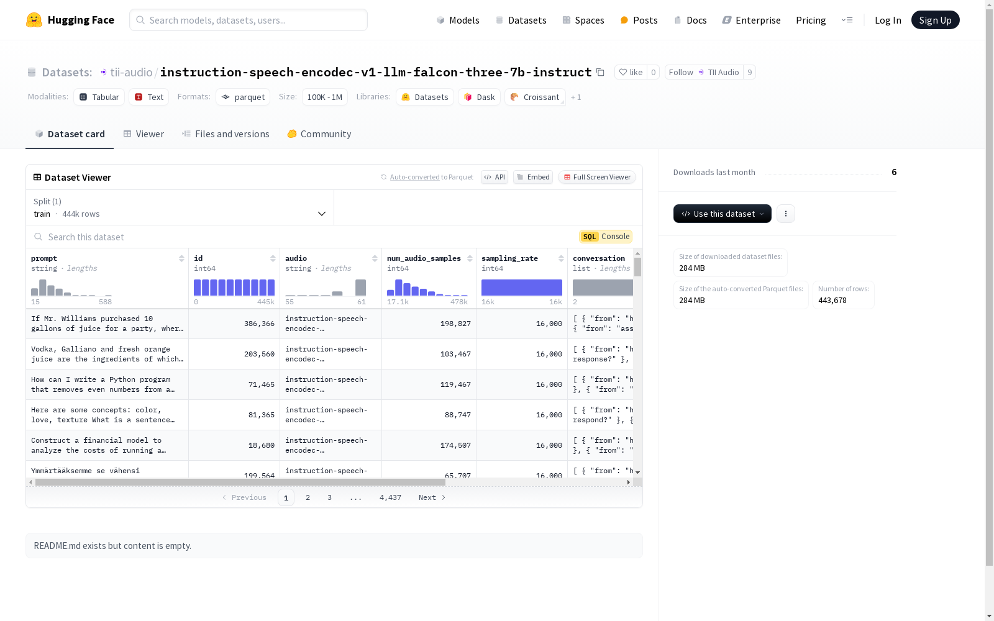Click the Sign Up button
994x621 pixels.
(936, 20)
